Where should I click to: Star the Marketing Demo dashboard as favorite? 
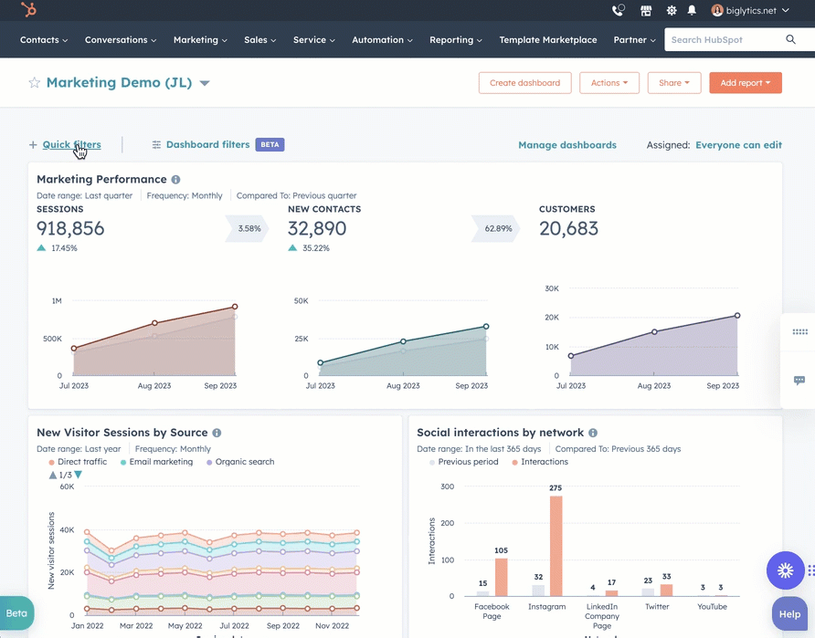pos(34,82)
